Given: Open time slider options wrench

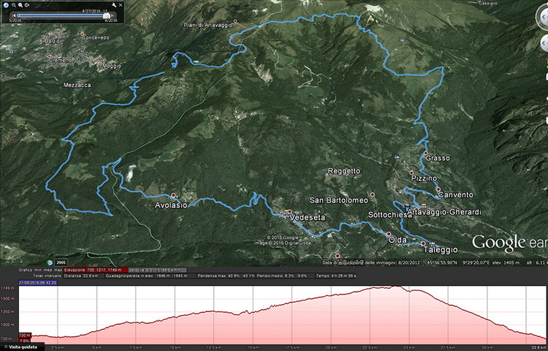Looking at the screenshot, I should point(114,5).
